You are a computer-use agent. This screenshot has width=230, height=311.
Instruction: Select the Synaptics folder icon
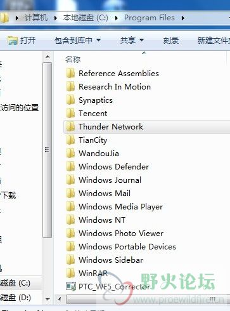click(70, 100)
